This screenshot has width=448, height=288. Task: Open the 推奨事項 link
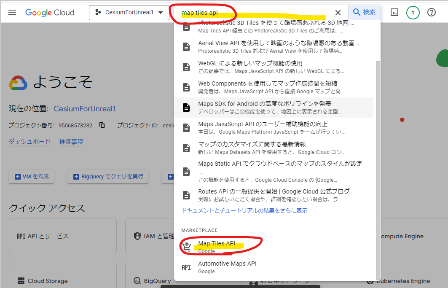click(x=71, y=142)
